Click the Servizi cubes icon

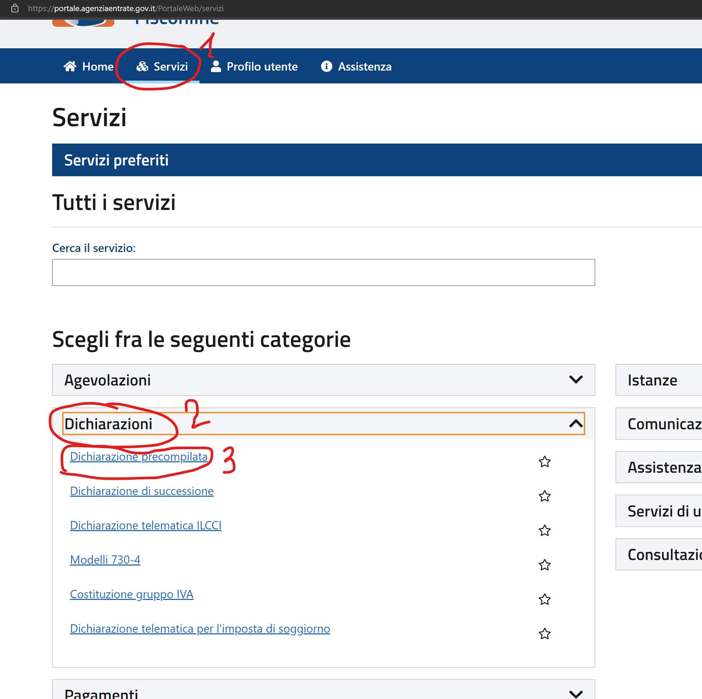pos(142,66)
